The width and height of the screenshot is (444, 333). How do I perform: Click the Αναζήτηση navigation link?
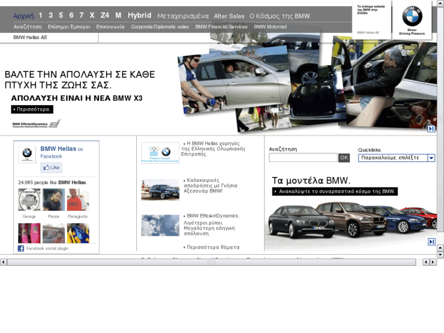click(x=27, y=27)
